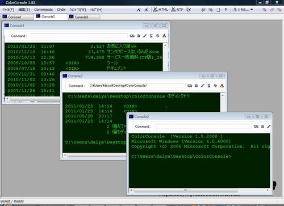This screenshot has width=284, height=206.
Task: Click the ツール directory entry in Console1
Action: [112, 62]
